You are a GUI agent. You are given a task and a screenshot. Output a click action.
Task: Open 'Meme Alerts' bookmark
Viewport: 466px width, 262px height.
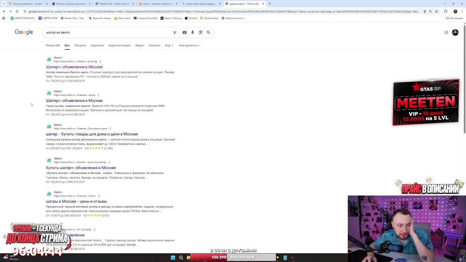tap(122, 18)
